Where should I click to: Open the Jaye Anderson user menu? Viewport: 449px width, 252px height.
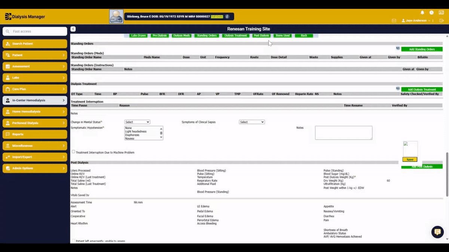[x=416, y=21]
